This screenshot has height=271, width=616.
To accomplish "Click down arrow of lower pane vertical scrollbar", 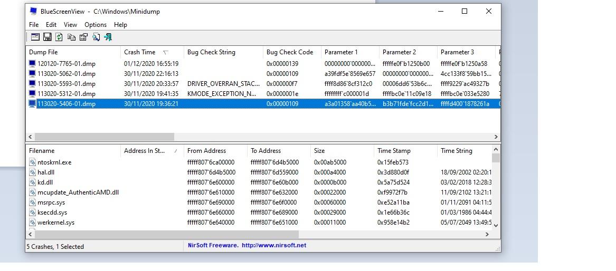I will pos(496,225).
